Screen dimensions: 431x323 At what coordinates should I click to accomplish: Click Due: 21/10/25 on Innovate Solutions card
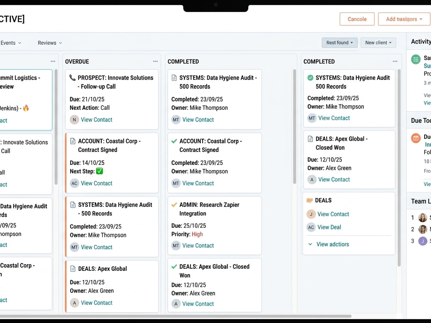(87, 99)
